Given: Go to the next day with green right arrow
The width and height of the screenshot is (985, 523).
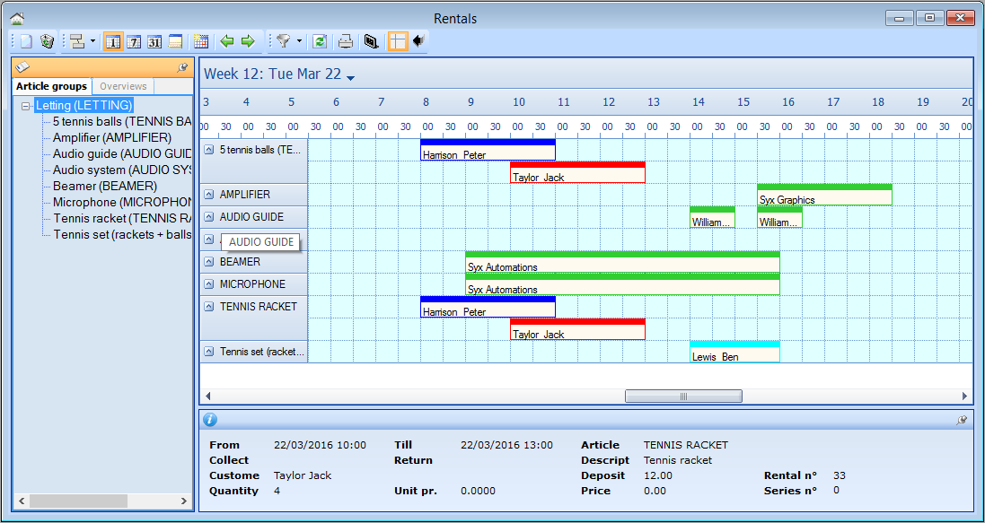Looking at the screenshot, I should tap(248, 41).
